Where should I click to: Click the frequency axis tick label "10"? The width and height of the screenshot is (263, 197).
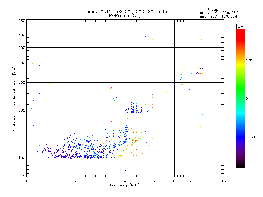190,181
